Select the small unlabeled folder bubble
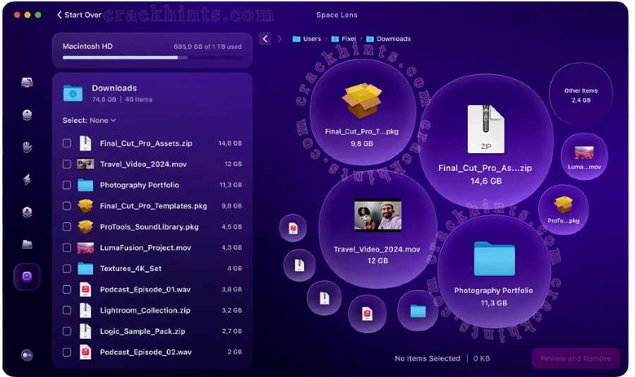 point(418,311)
